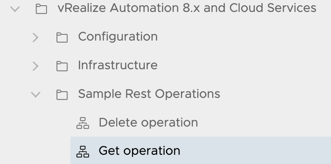Click the word Delete in the workflow list
Screen dimensions: 331x164
click(118, 123)
